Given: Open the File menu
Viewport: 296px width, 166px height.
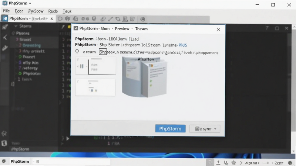Looking at the screenshot, I should (6, 11).
